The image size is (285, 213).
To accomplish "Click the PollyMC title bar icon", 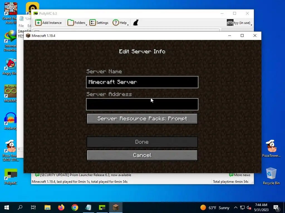I will [x=36, y=13].
